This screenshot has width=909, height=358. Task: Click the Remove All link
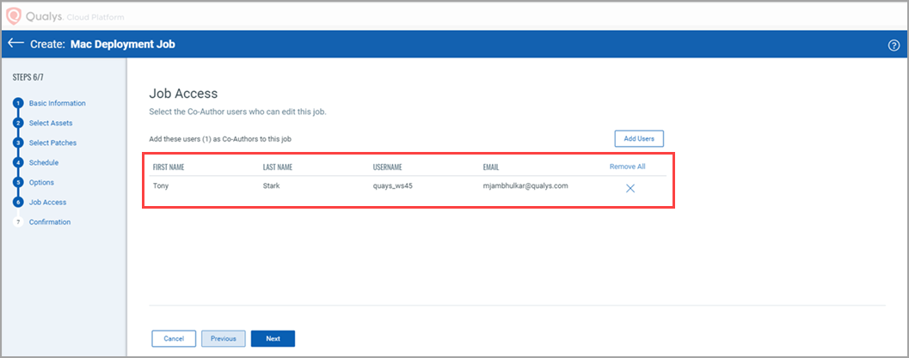point(627,167)
